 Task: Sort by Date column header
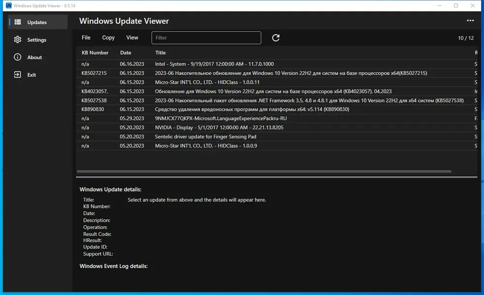126,53
